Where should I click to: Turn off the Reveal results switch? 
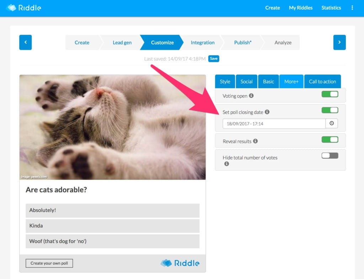(330, 139)
